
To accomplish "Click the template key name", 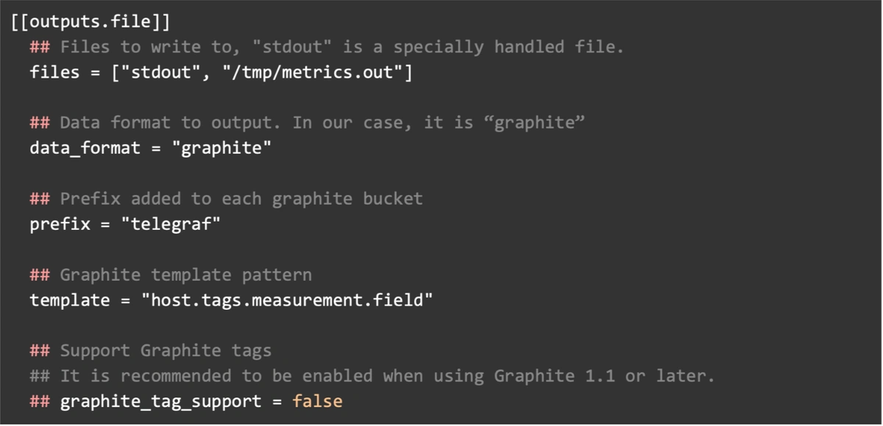I will click(x=70, y=300).
